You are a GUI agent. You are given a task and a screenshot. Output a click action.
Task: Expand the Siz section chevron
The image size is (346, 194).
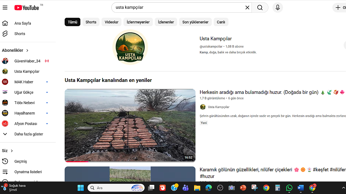coord(12,151)
